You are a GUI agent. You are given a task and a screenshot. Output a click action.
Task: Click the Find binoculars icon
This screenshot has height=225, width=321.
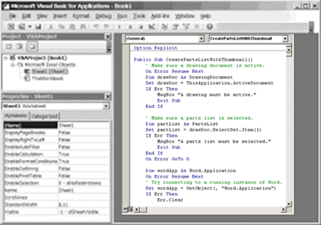click(x=83, y=26)
